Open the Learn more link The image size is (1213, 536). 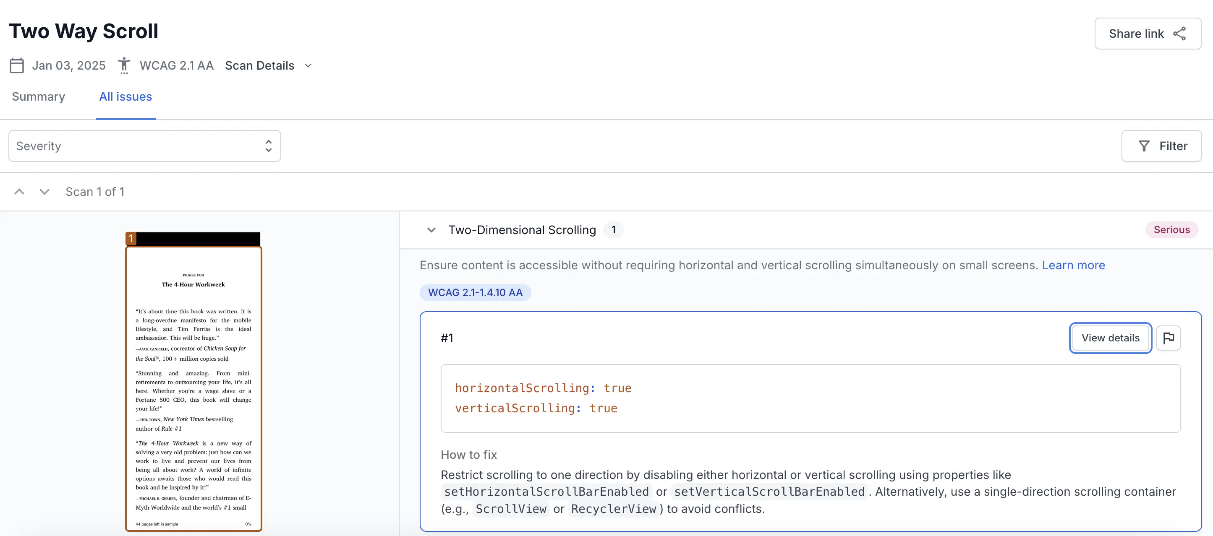1073,265
